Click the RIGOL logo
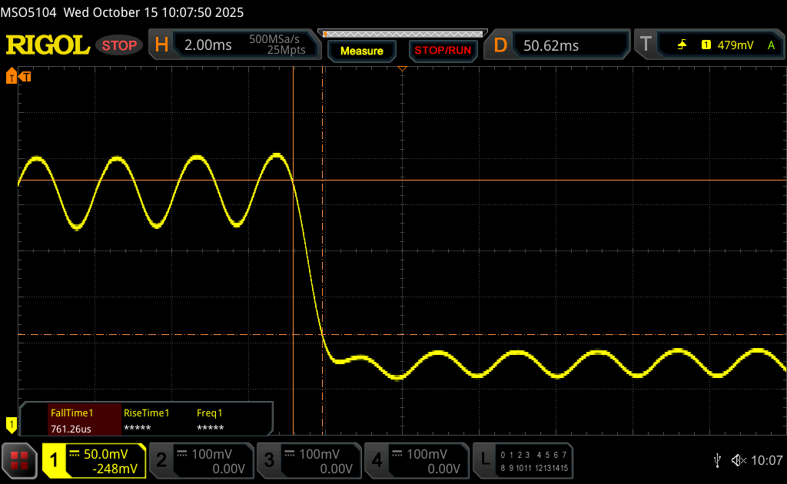Screen dimensions: 787x484 pos(48,45)
